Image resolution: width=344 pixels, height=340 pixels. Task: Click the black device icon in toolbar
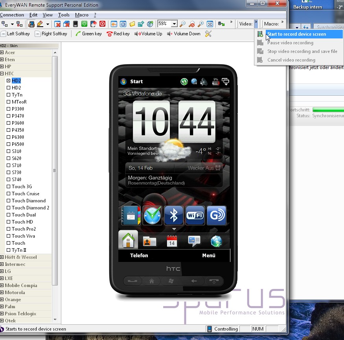pos(75,24)
